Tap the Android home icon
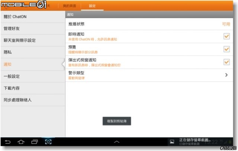Image resolution: width=238 pixels, height=151 pixels. 21,142
